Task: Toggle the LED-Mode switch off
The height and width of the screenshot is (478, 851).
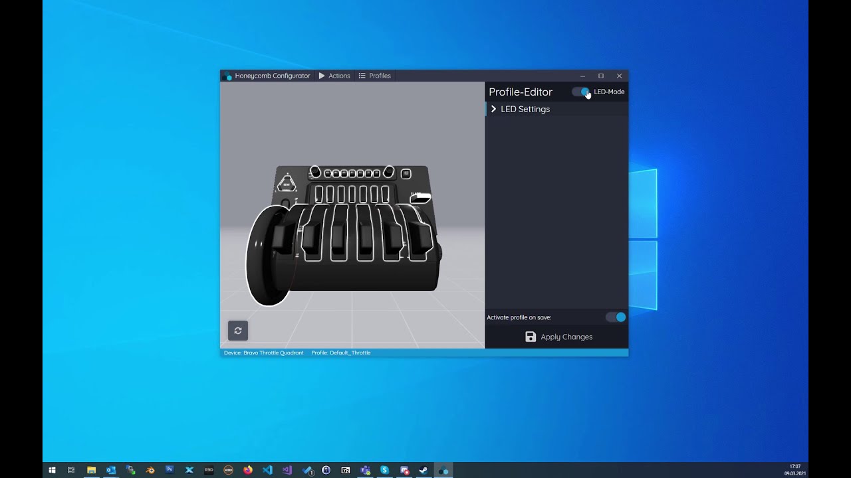Action: coord(581,92)
